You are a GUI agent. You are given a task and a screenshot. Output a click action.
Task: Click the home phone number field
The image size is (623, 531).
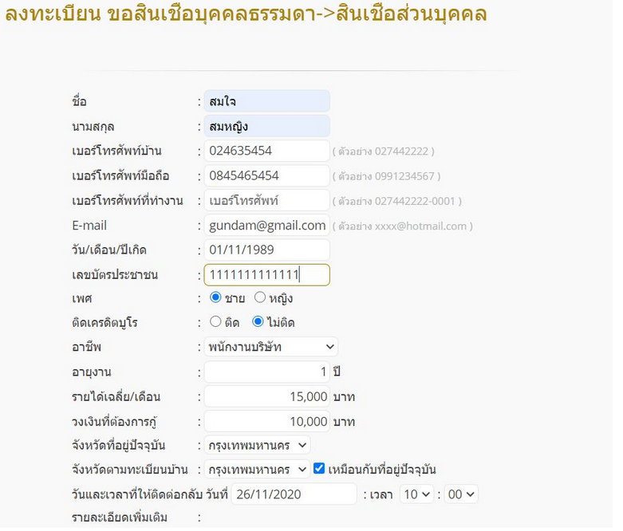coord(266,152)
